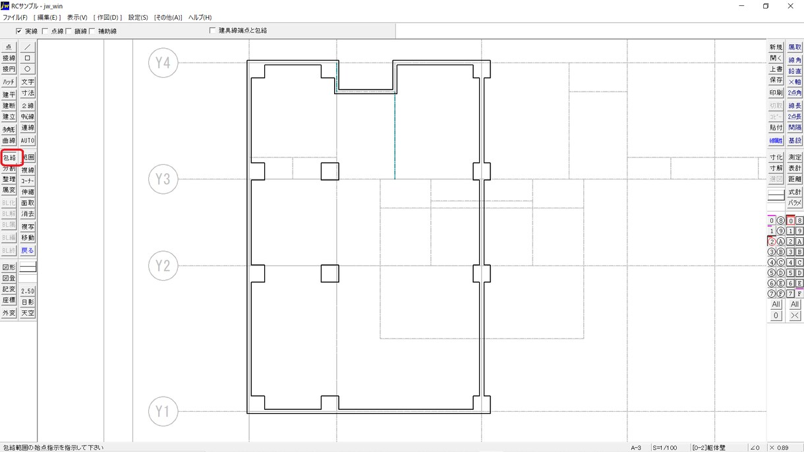Click ∠0 axis angle in status bar
Screen dimensions: 804x452
(x=755, y=448)
